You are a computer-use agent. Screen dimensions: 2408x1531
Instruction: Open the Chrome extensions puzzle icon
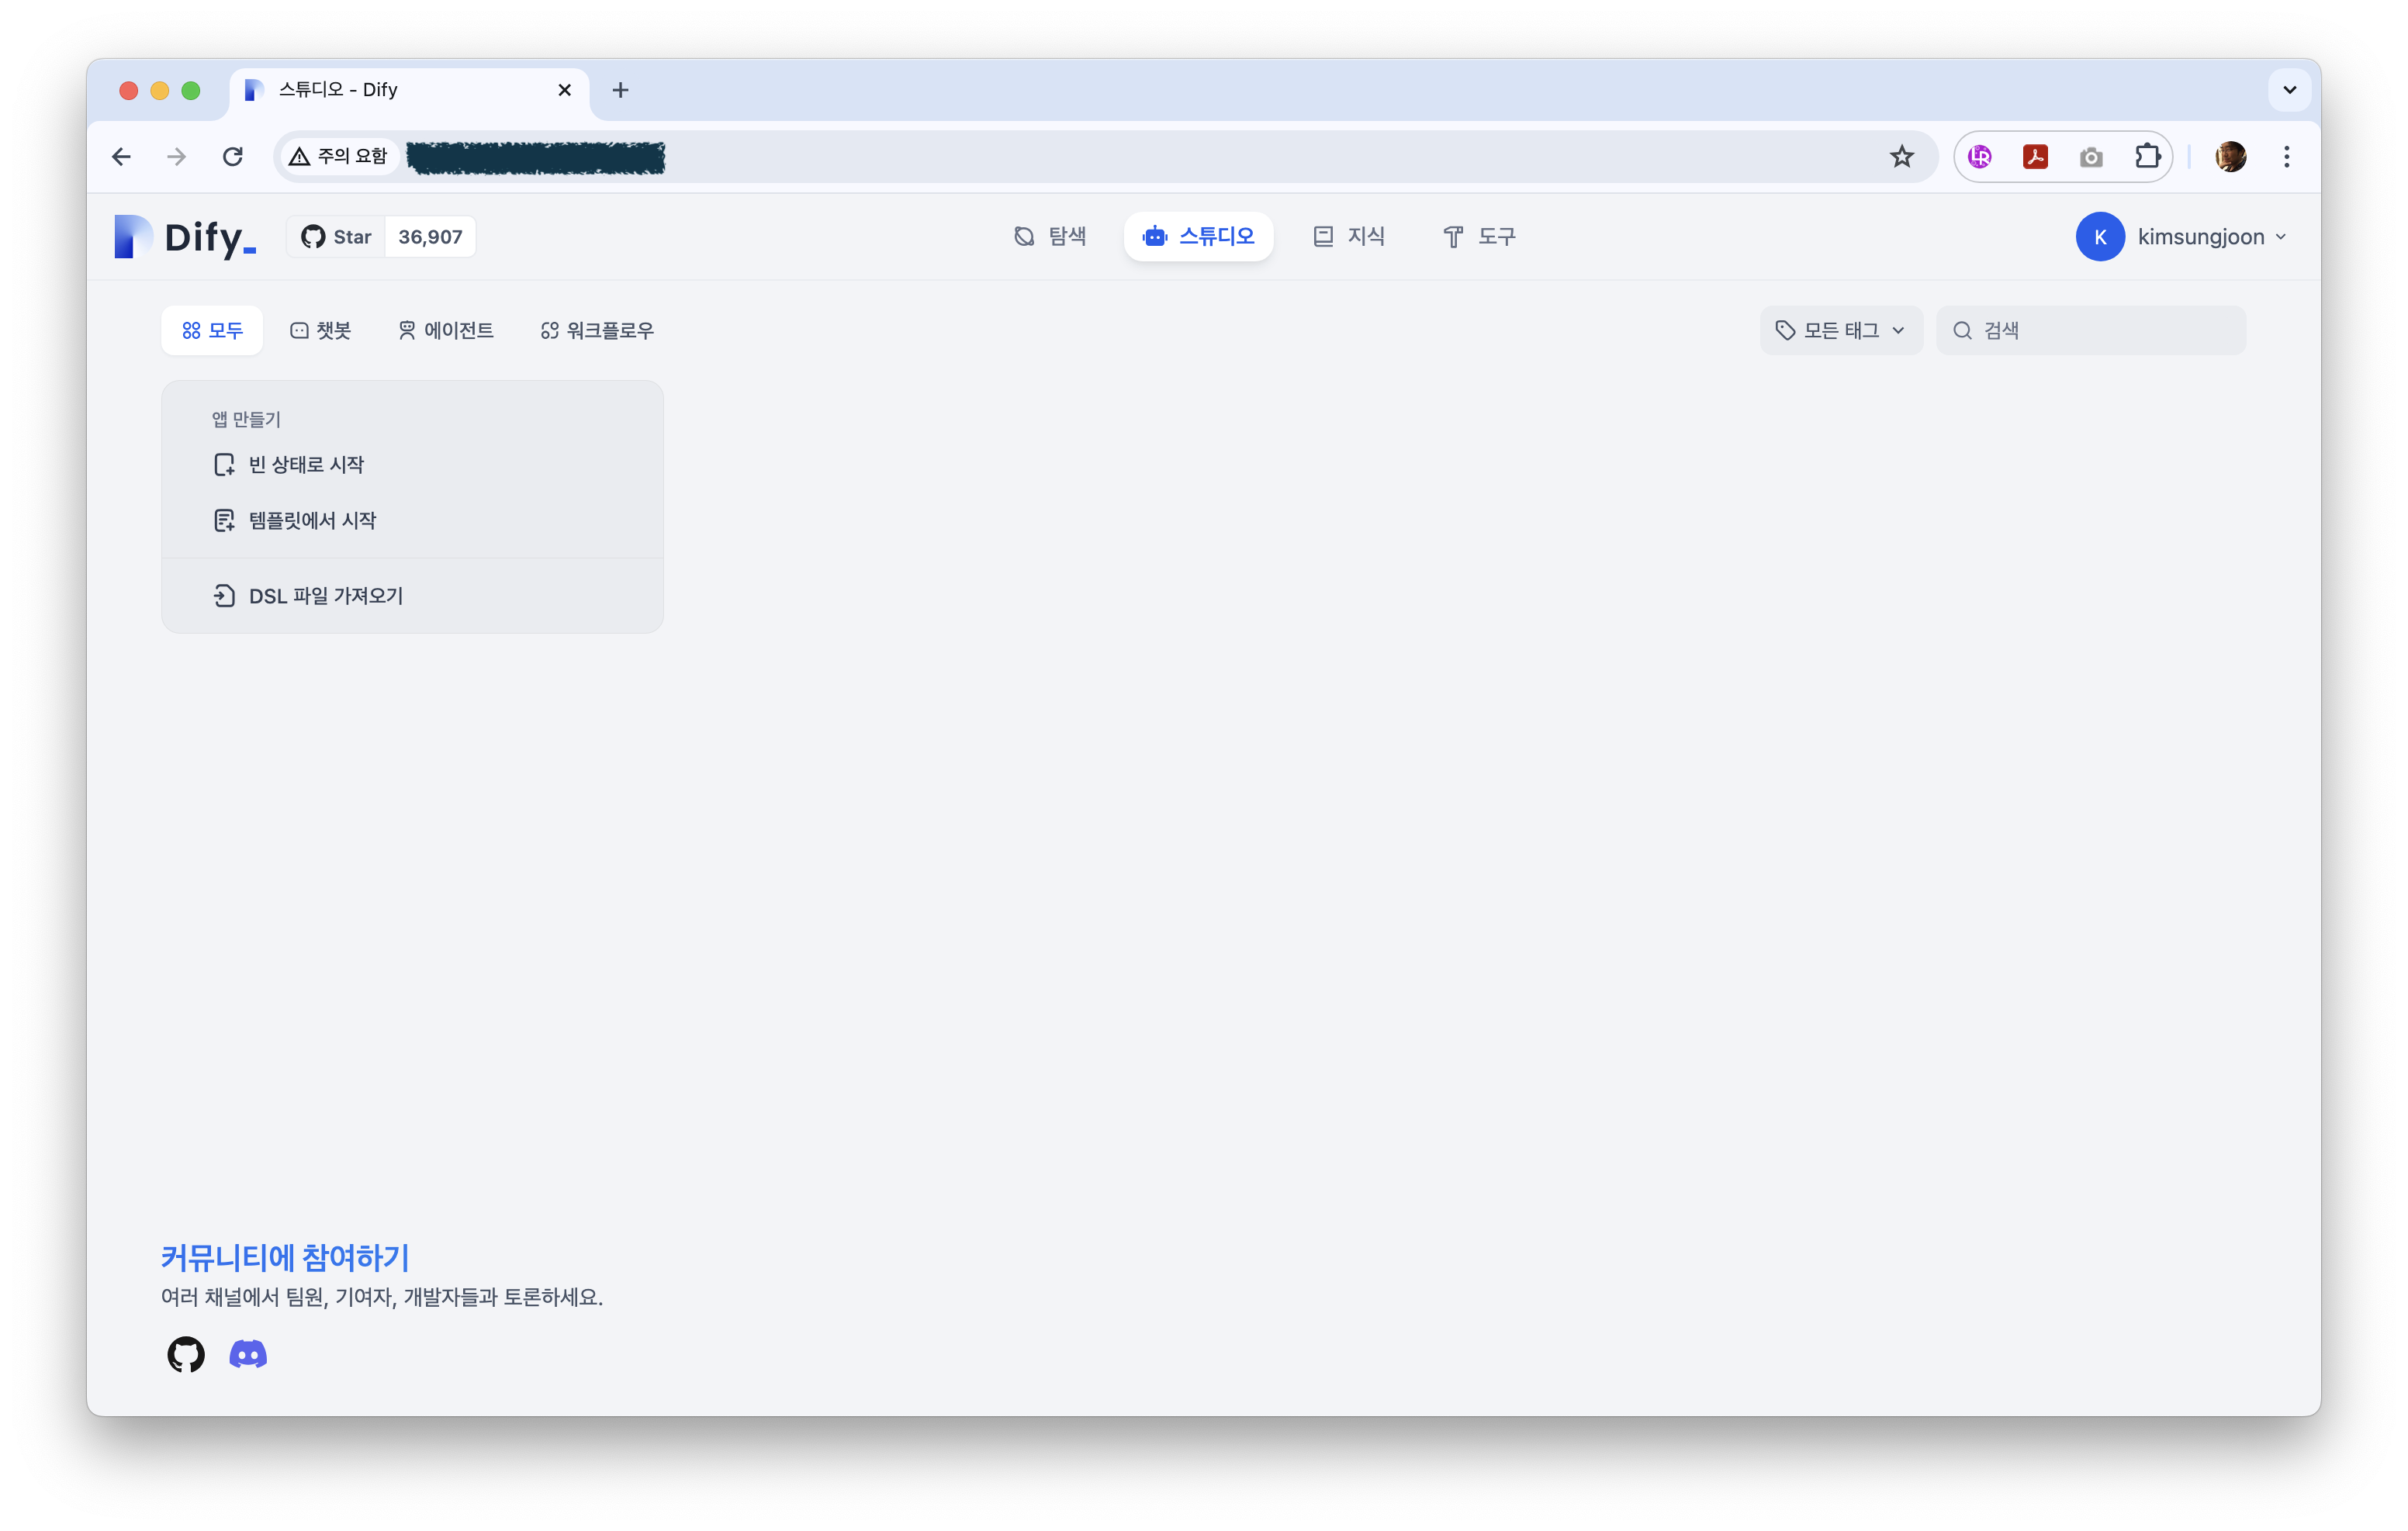click(2146, 157)
